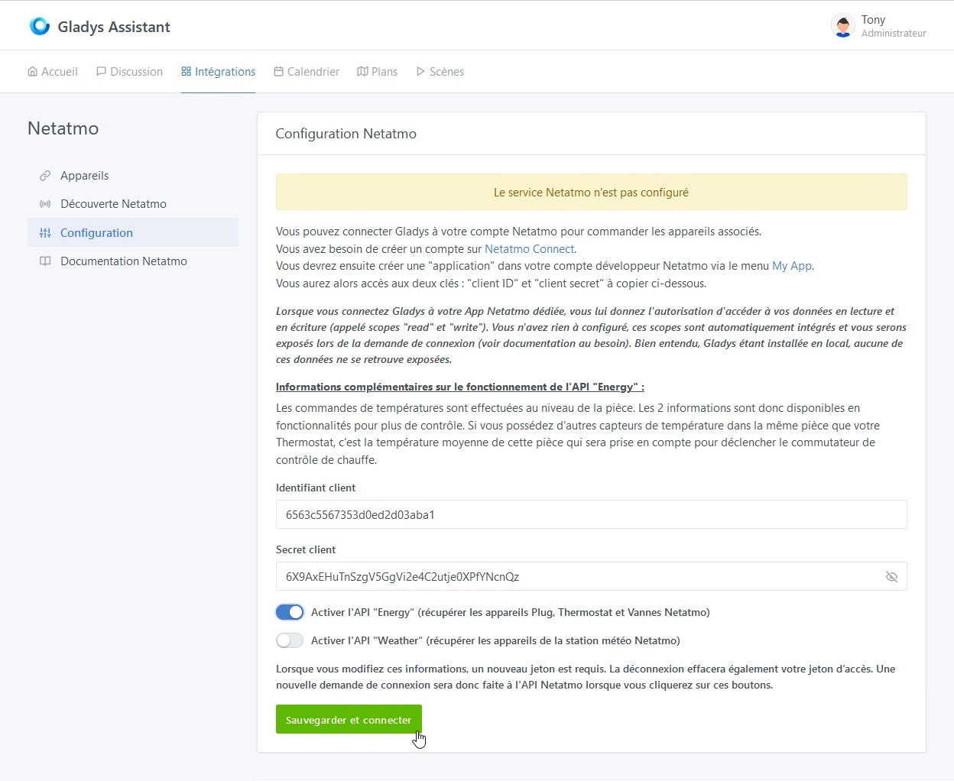Click the Gladys Assistant logo
This screenshot has height=781, width=954.
pyautogui.click(x=39, y=25)
